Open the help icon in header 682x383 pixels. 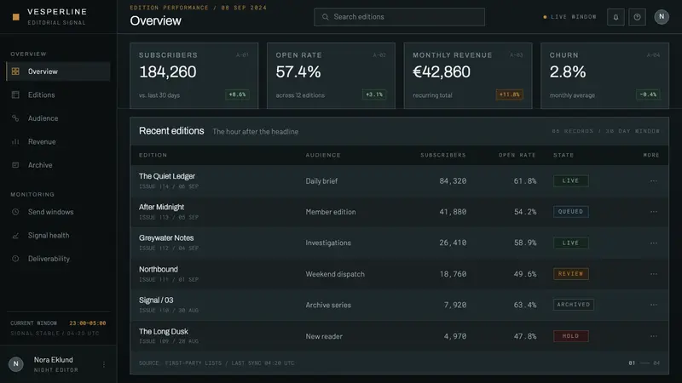pos(637,17)
